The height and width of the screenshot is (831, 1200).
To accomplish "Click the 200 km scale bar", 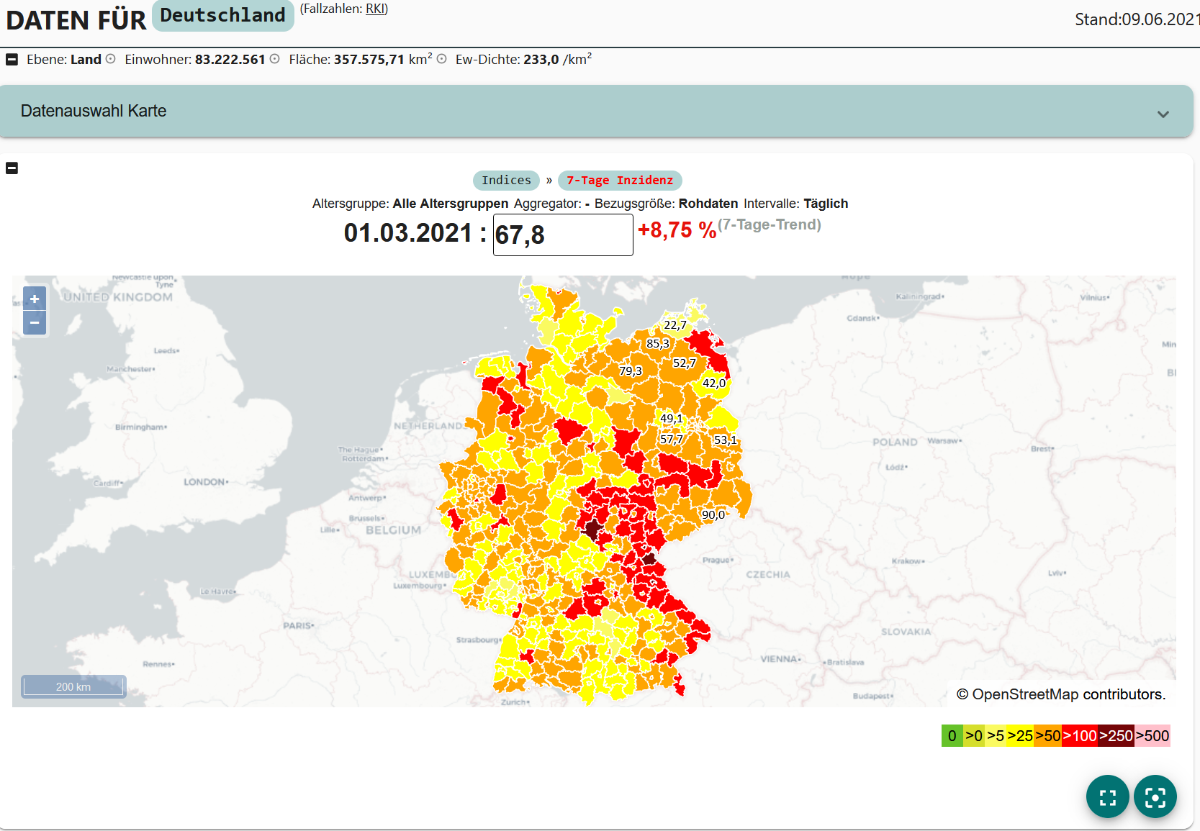I will click(x=73, y=686).
